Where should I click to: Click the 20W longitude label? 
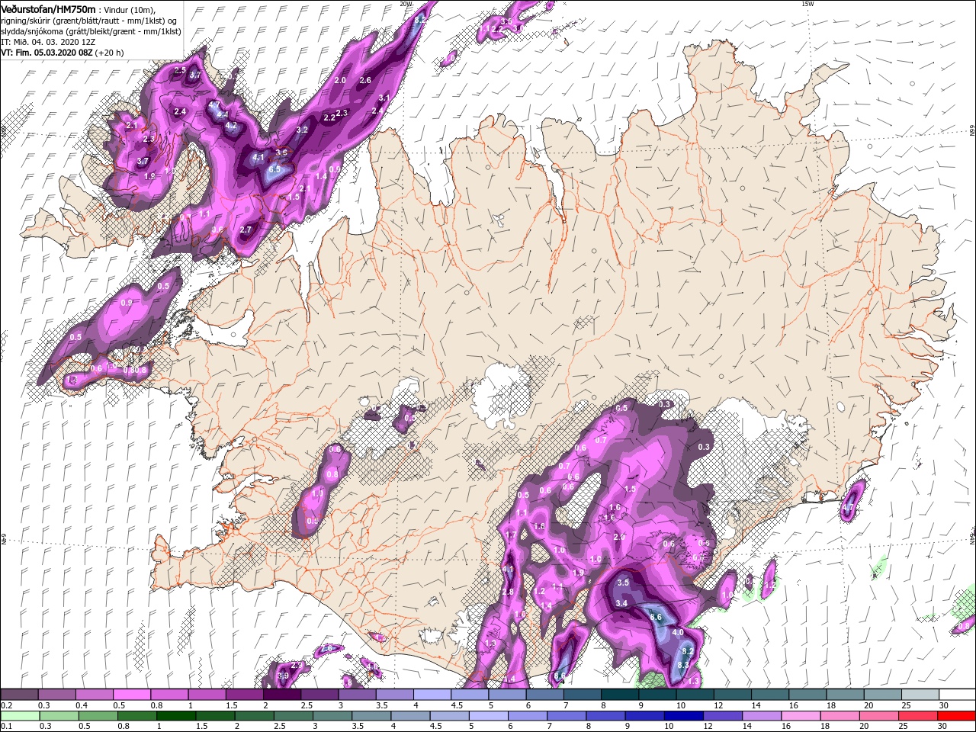[x=406, y=4]
